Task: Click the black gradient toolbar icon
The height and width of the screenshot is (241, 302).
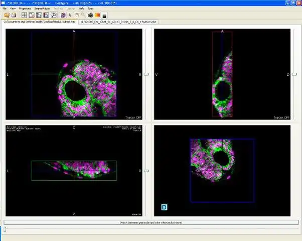Action: tap(104, 15)
